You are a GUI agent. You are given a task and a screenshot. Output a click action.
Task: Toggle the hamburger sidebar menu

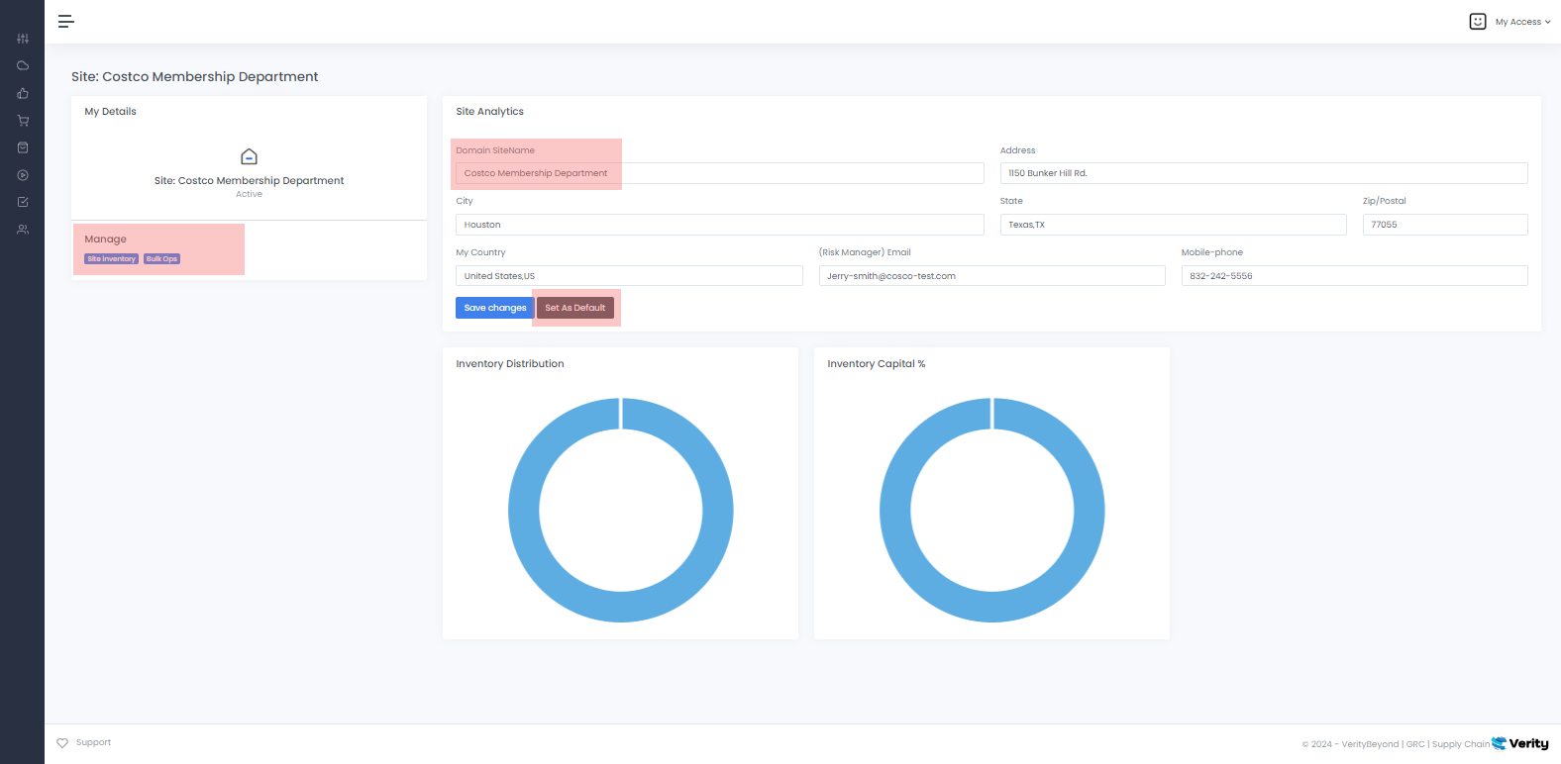point(66,21)
